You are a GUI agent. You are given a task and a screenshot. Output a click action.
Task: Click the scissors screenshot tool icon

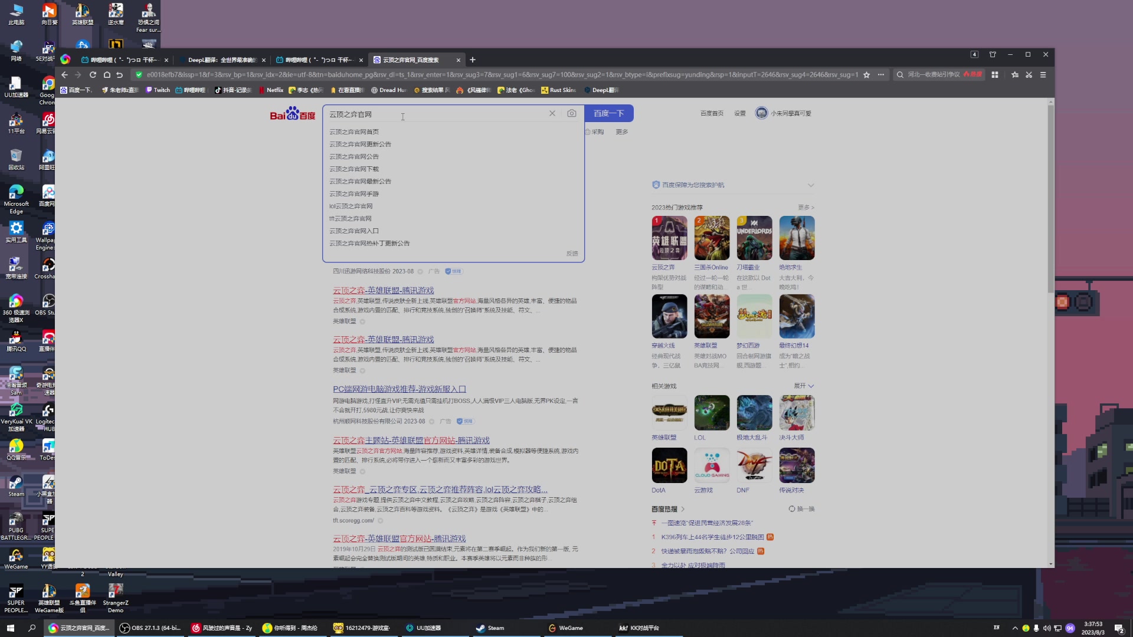pos(1029,75)
